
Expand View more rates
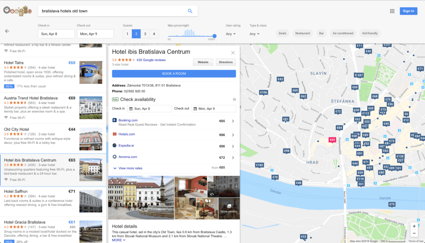pyautogui.click(x=128, y=168)
